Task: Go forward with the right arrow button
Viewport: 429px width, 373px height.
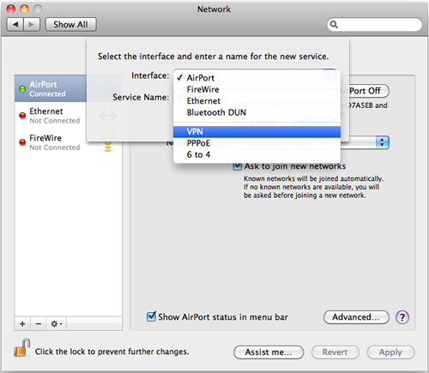Action: click(32, 25)
